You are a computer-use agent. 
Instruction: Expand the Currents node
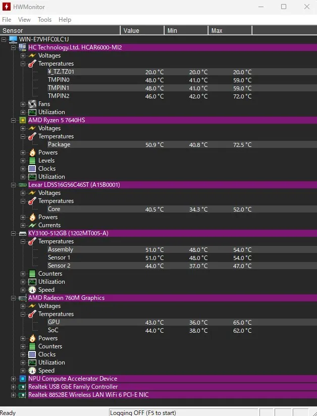tap(23, 225)
